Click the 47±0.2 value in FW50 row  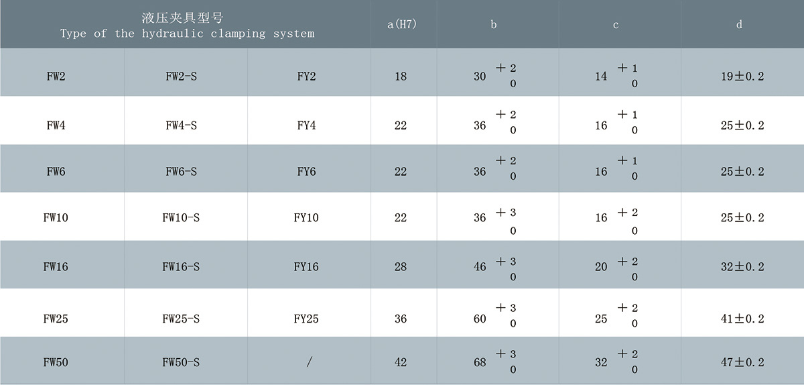[742, 363]
